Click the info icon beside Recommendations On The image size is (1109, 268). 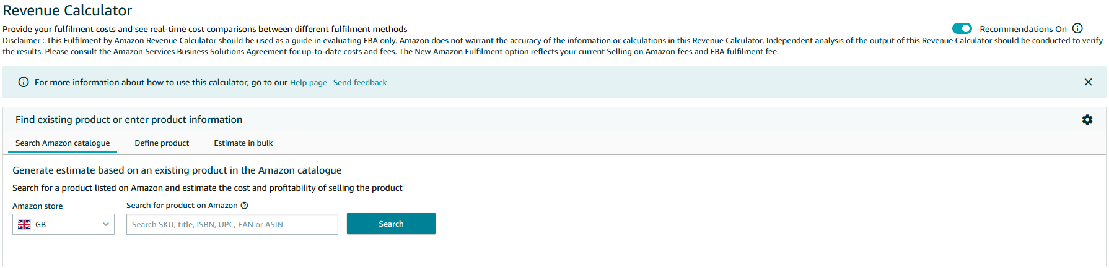click(1077, 28)
